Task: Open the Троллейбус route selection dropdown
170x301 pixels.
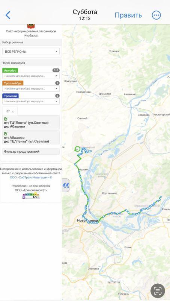Action: (x=31, y=89)
